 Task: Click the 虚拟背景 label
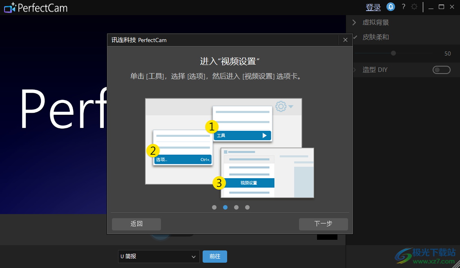click(375, 22)
